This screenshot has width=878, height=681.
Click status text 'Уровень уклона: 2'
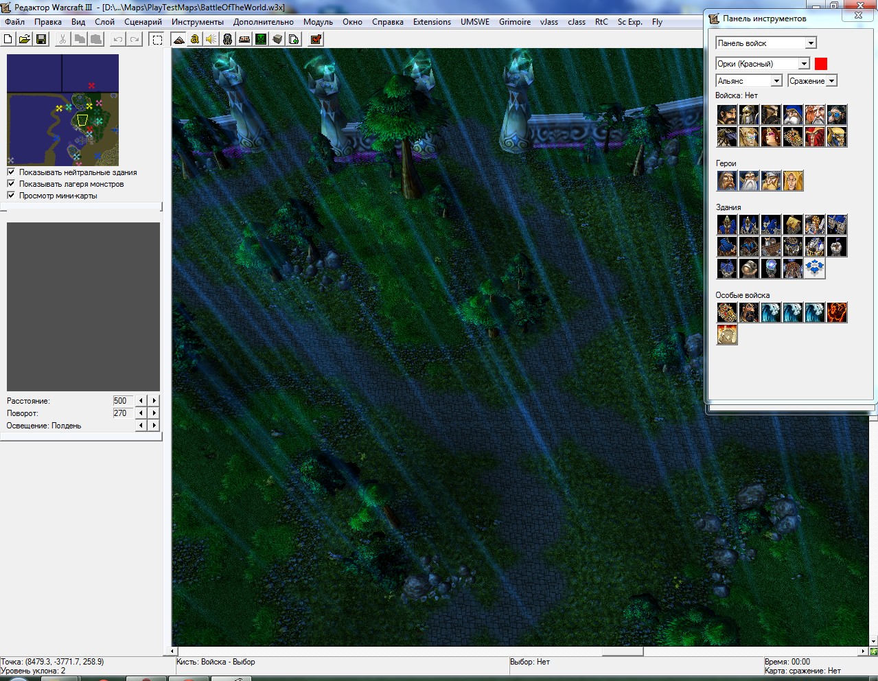tap(33, 671)
